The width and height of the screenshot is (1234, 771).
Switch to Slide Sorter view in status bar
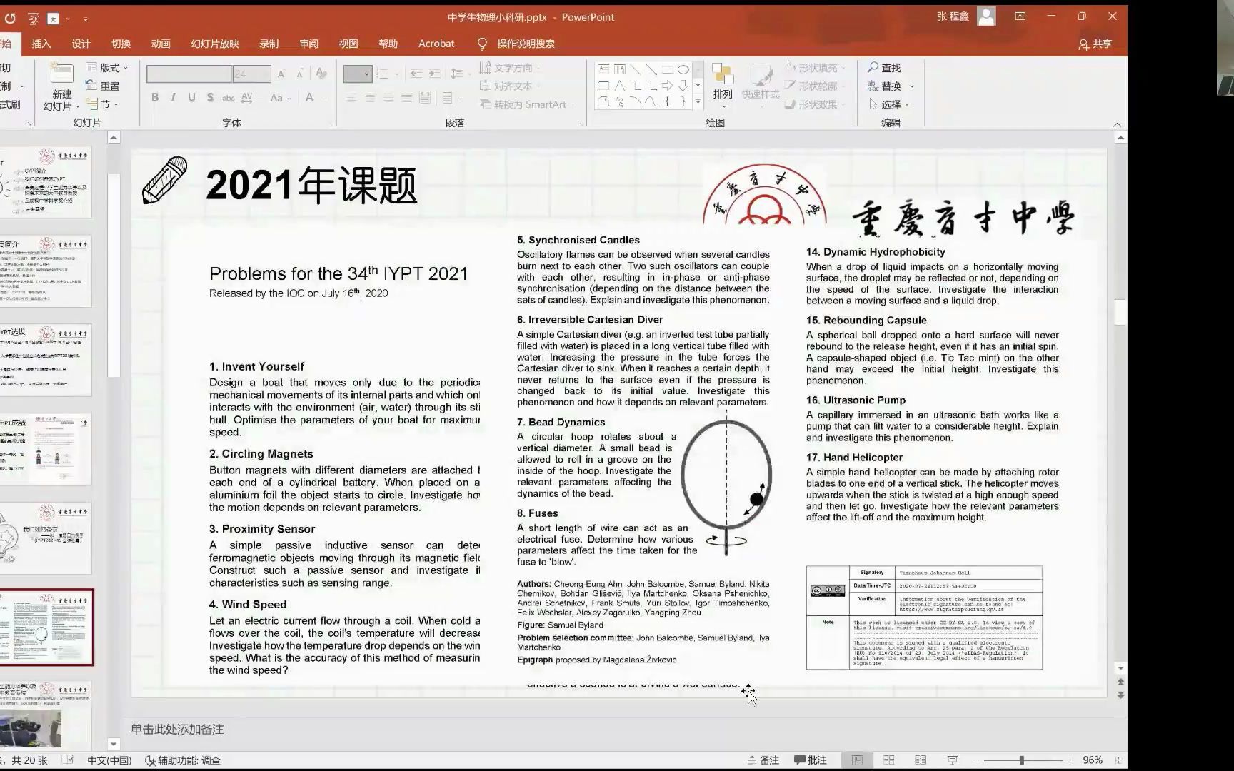pos(888,760)
